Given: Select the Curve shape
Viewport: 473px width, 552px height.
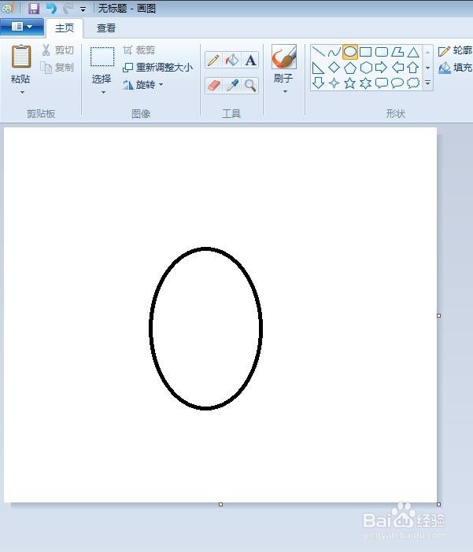Looking at the screenshot, I should click(334, 52).
